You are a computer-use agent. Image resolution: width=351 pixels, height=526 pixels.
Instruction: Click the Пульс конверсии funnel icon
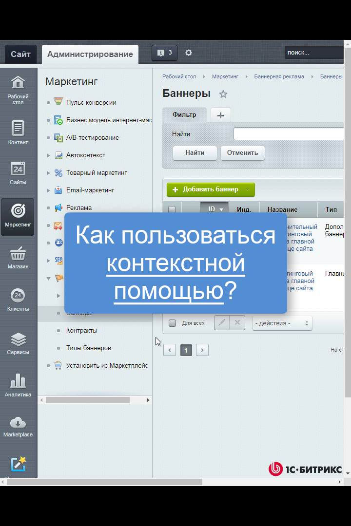[58, 101]
